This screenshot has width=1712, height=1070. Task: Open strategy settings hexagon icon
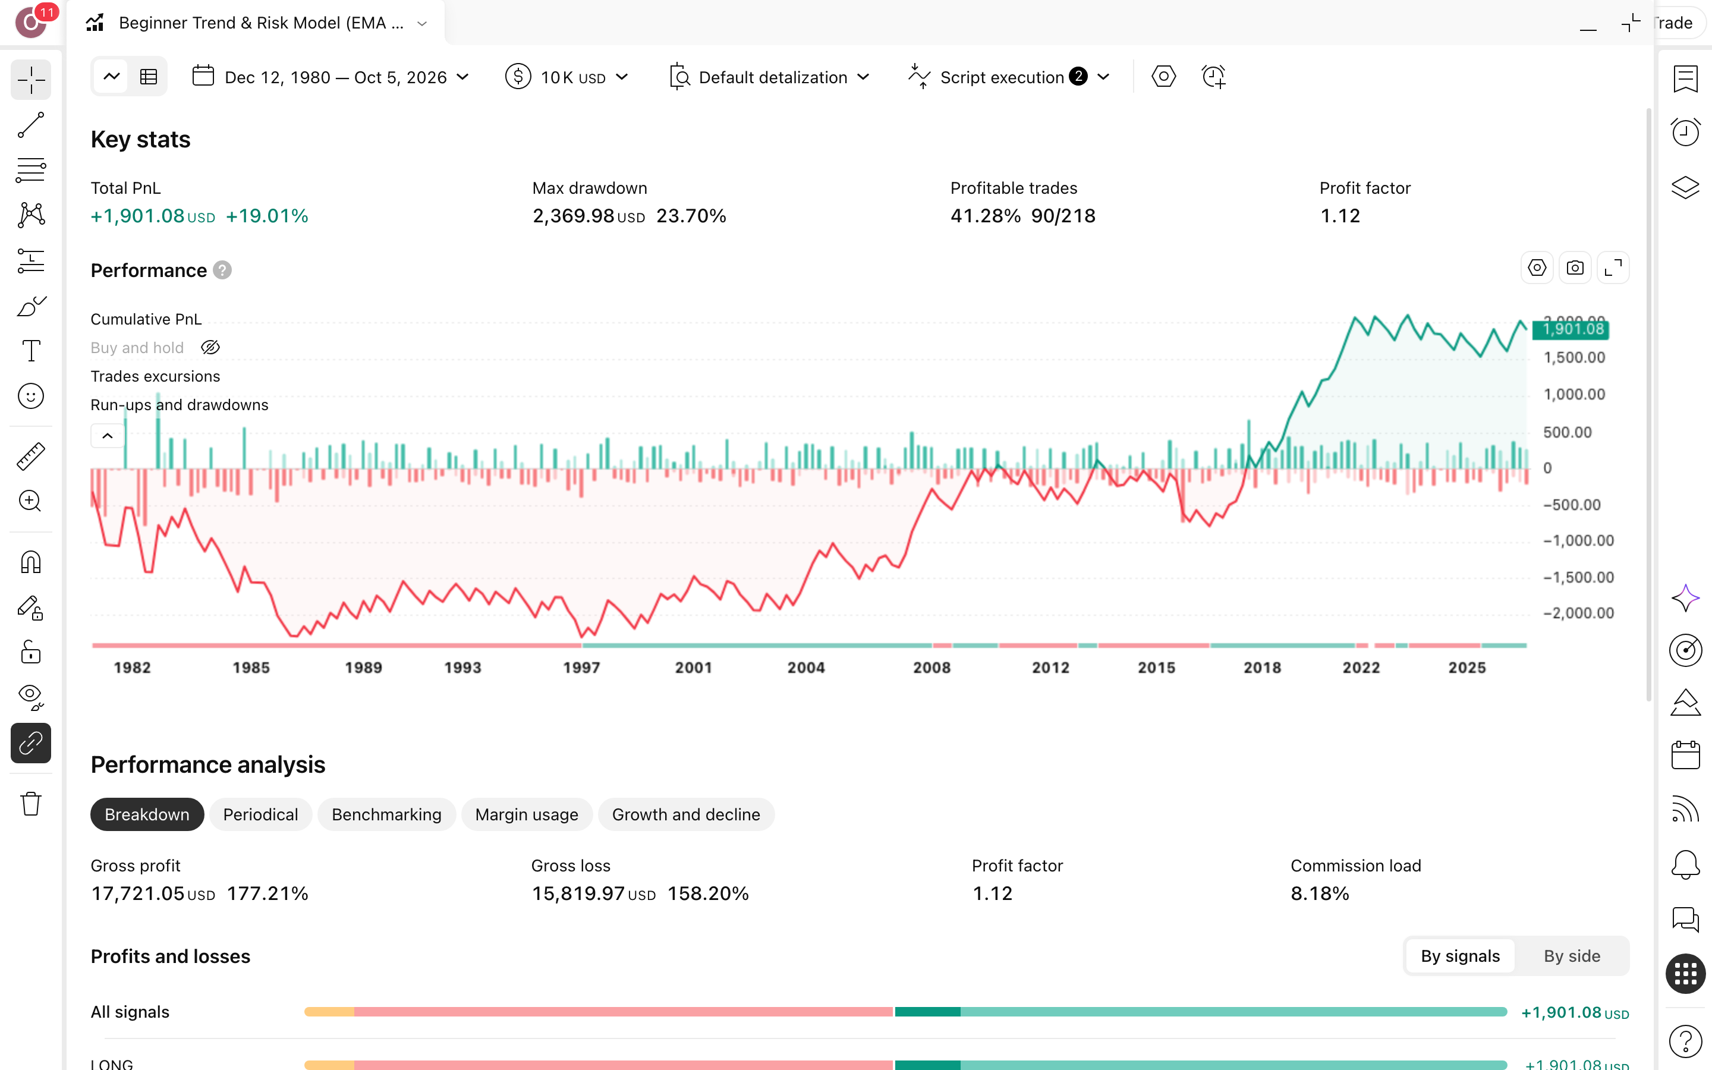click(x=1164, y=77)
